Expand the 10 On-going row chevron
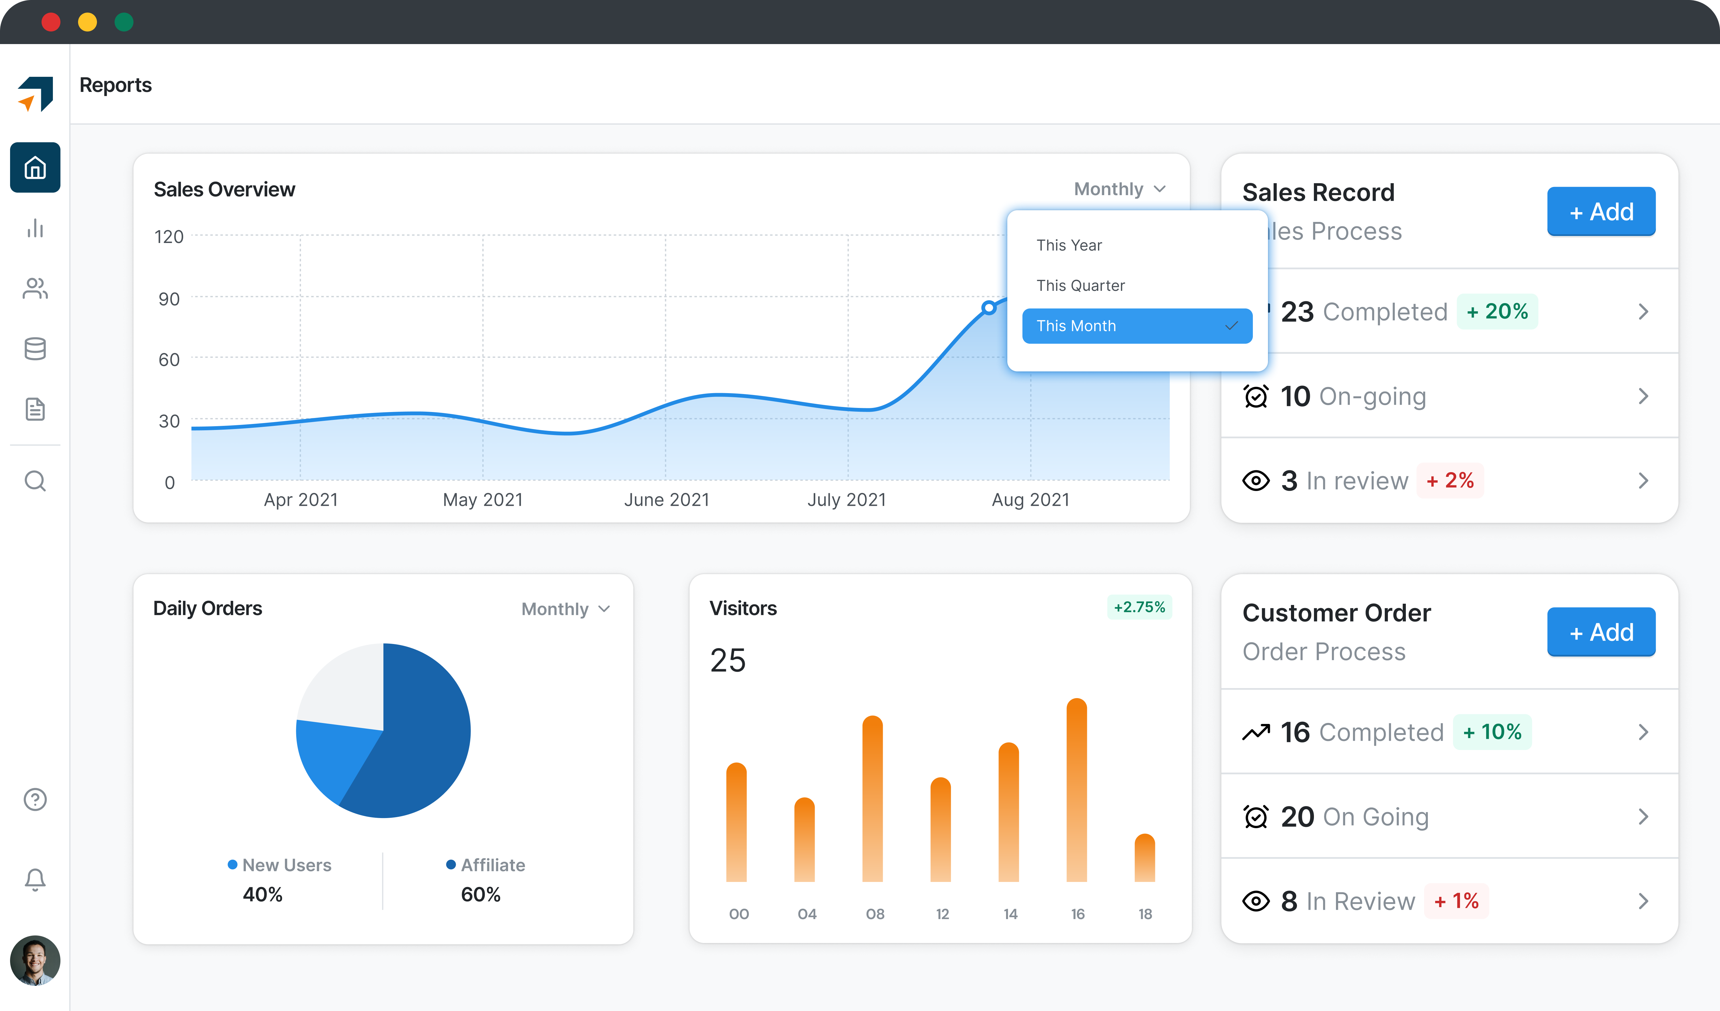Viewport: 1720px width, 1011px height. pos(1643,396)
